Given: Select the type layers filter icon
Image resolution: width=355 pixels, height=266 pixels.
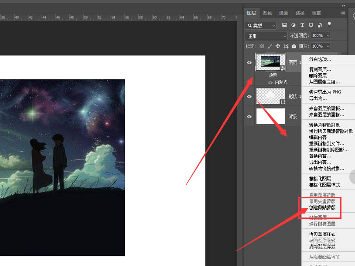Looking at the screenshot, I should (302, 25).
